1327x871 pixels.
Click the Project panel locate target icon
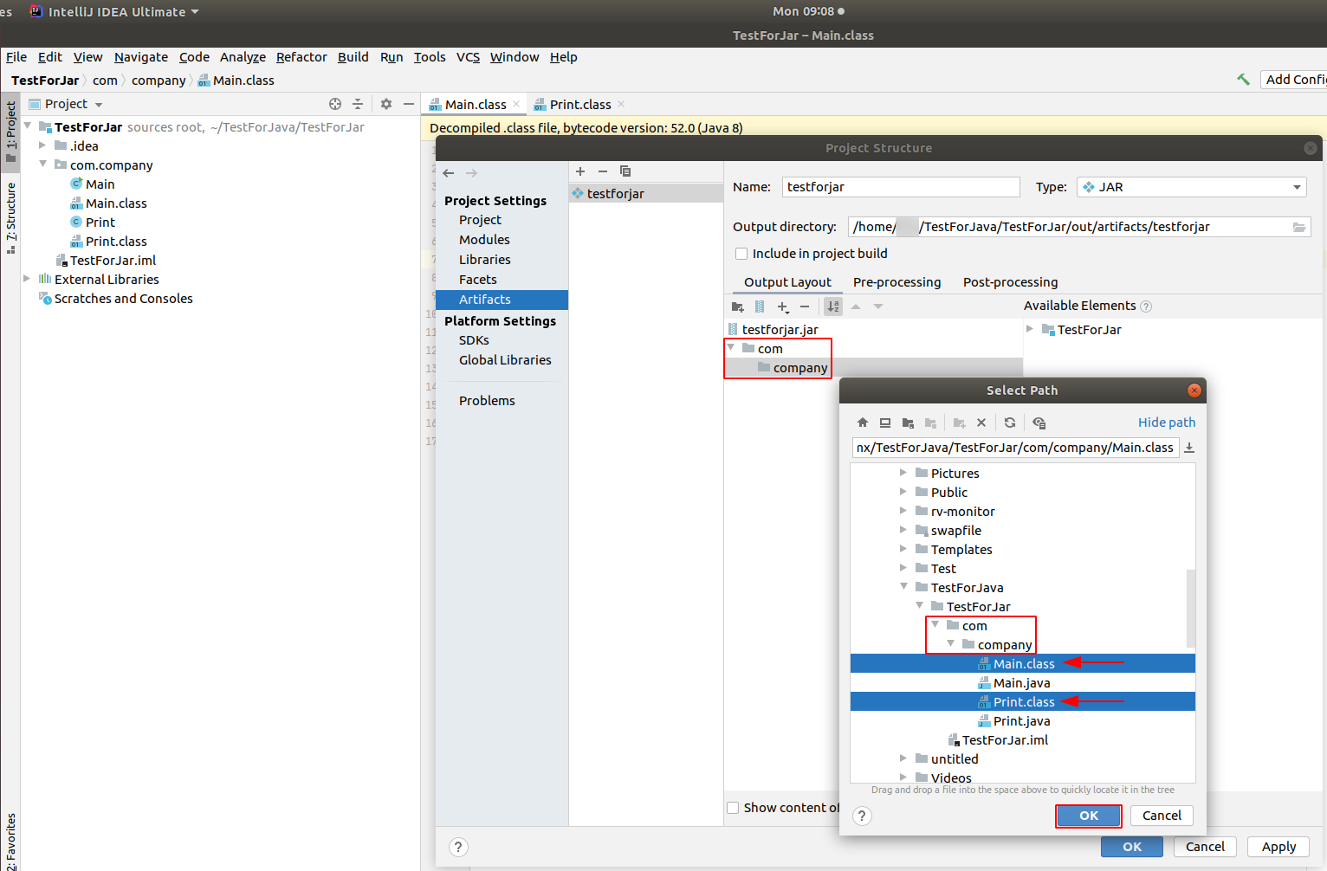click(335, 104)
